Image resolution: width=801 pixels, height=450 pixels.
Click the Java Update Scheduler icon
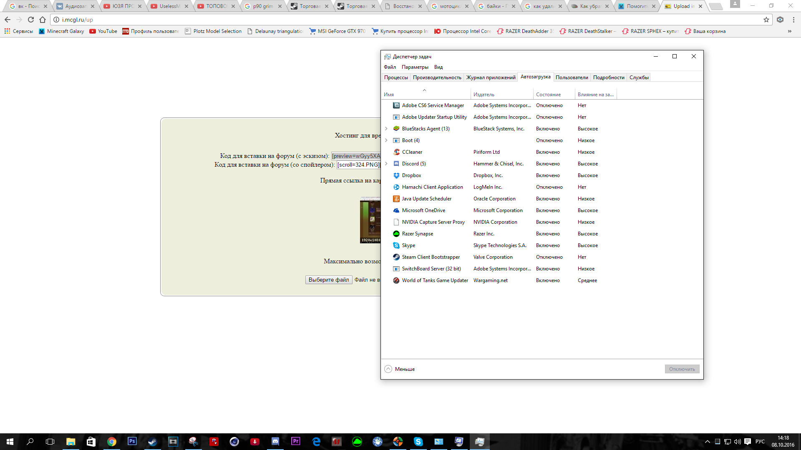tap(396, 199)
